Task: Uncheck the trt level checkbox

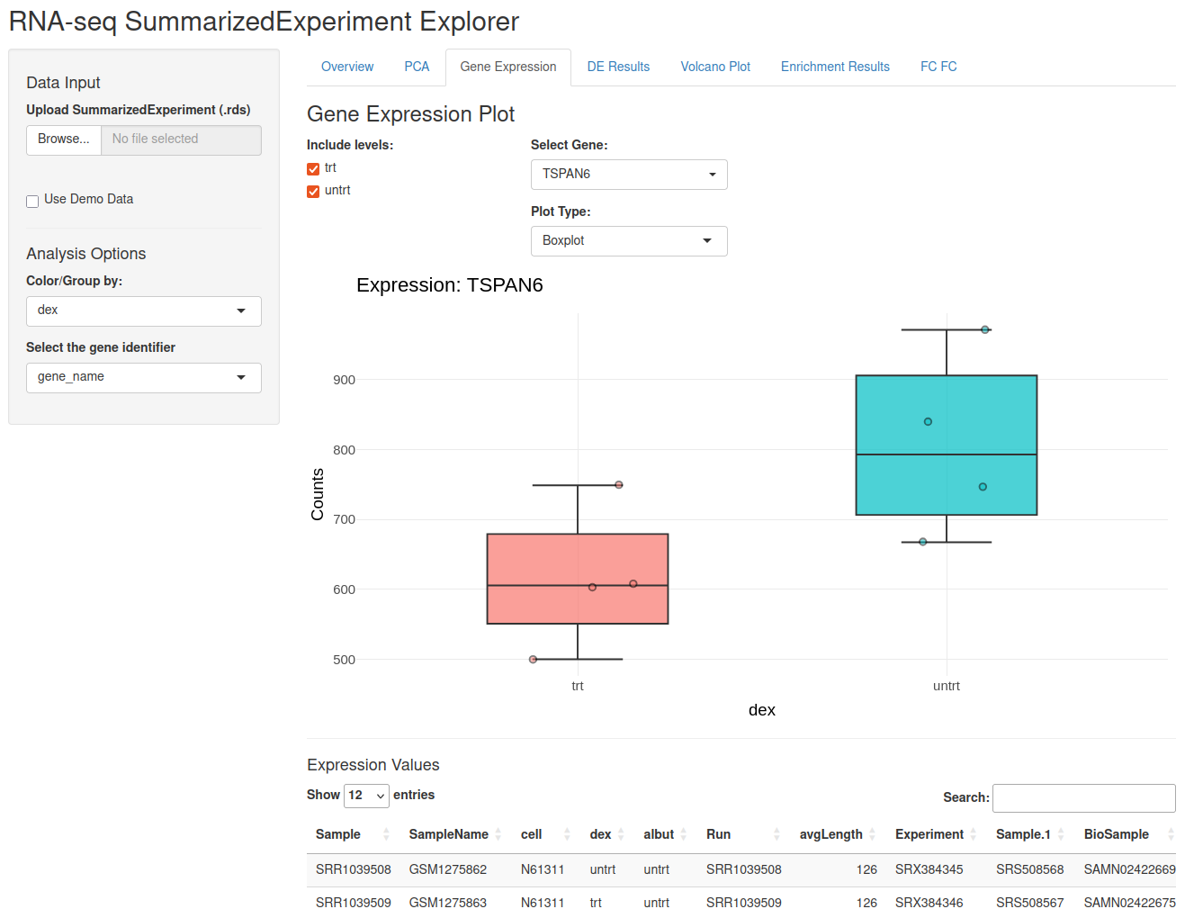Action: tap(313, 169)
